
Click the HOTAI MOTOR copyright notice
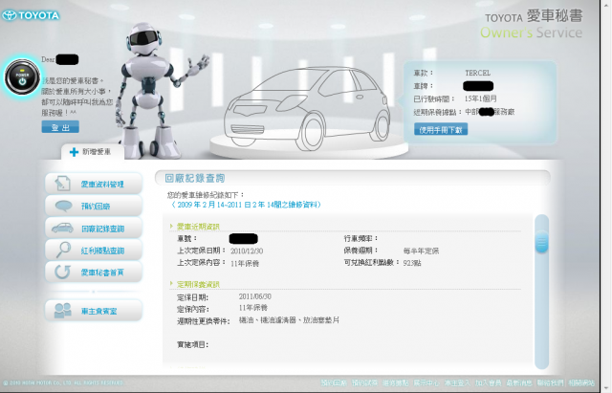click(64, 382)
